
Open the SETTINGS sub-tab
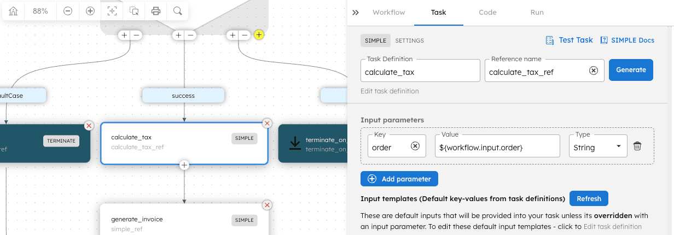click(x=410, y=40)
